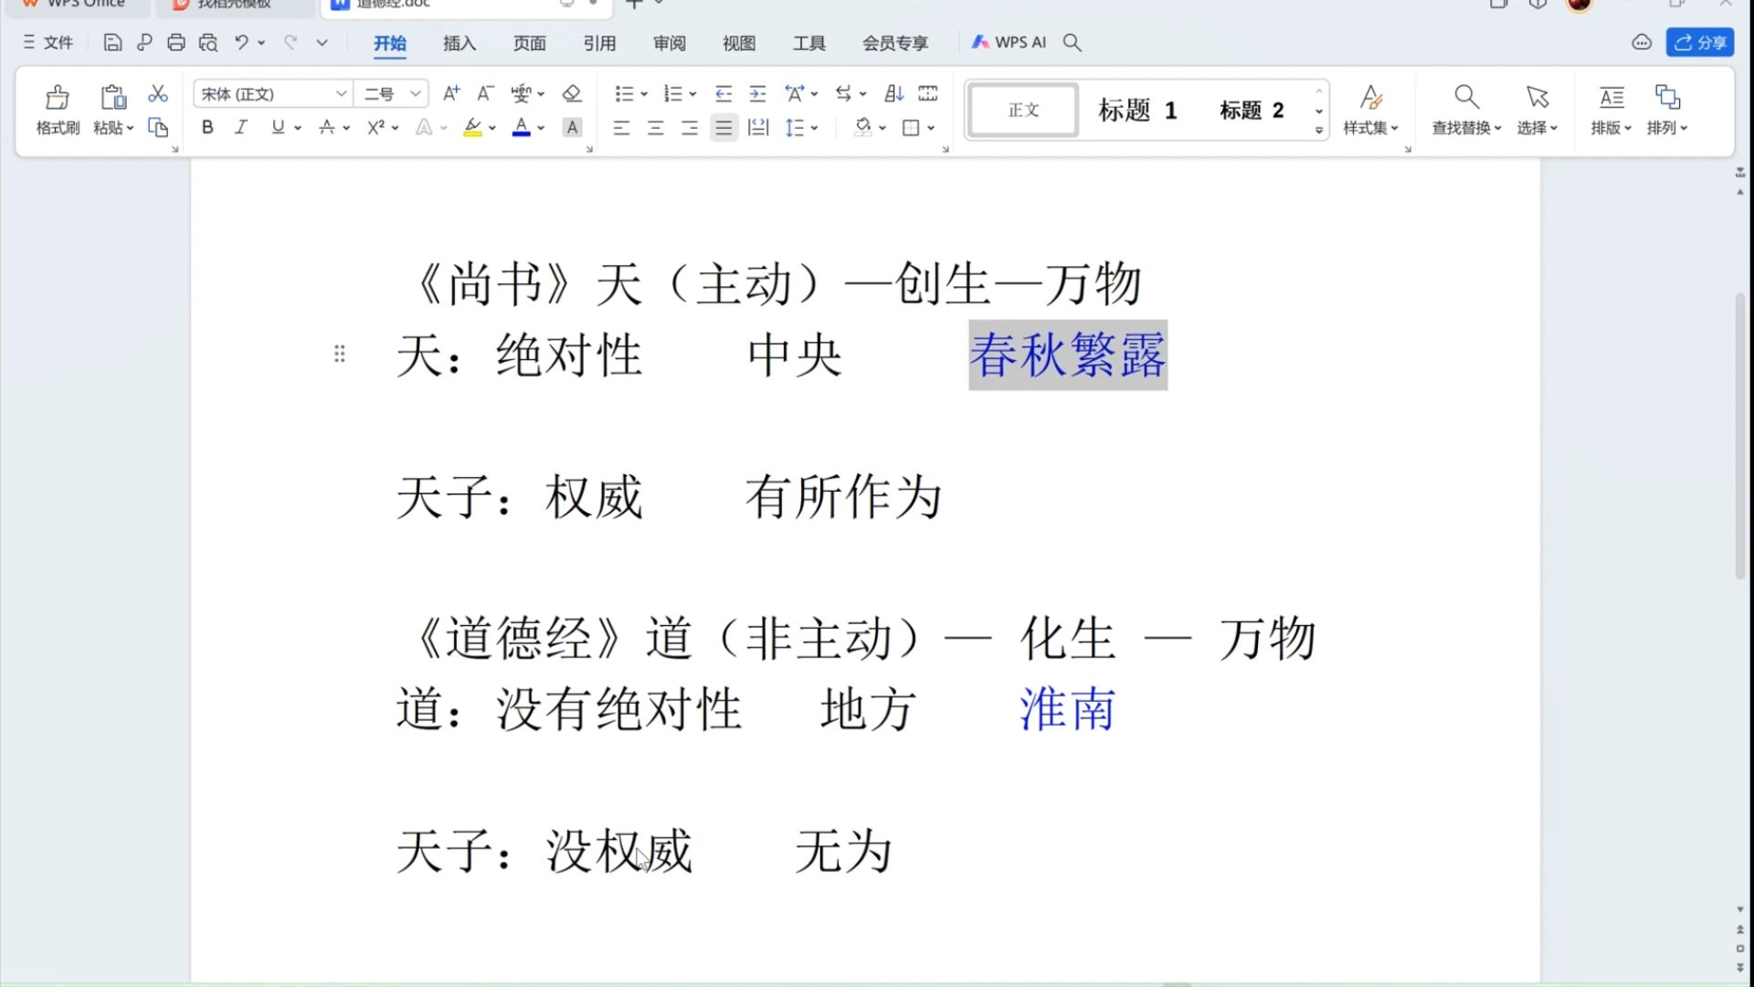Switch to the 引用 References tab

pyautogui.click(x=599, y=43)
